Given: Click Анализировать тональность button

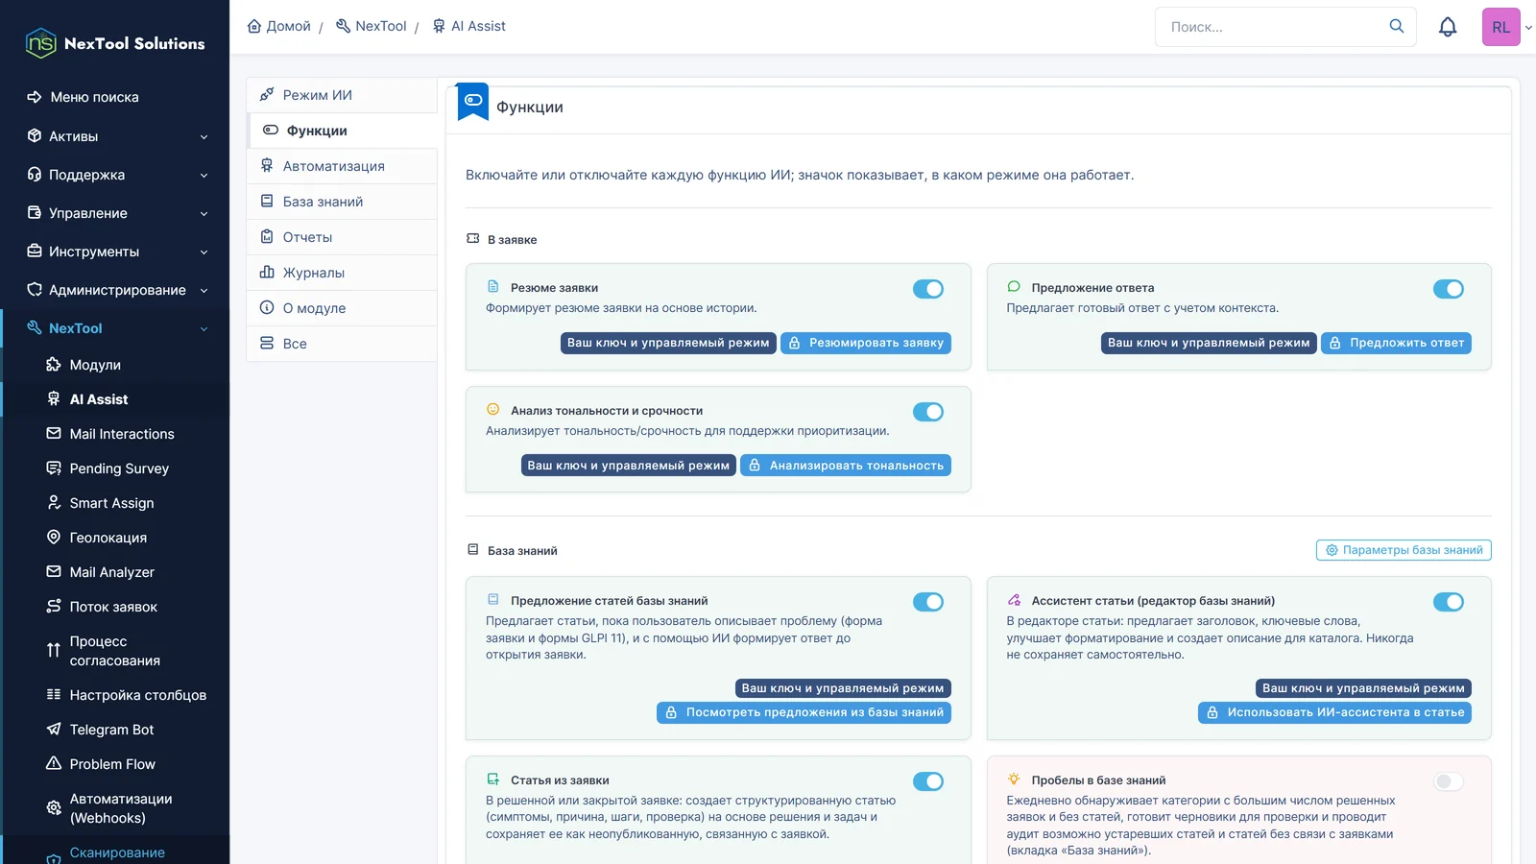Looking at the screenshot, I should click(846, 466).
